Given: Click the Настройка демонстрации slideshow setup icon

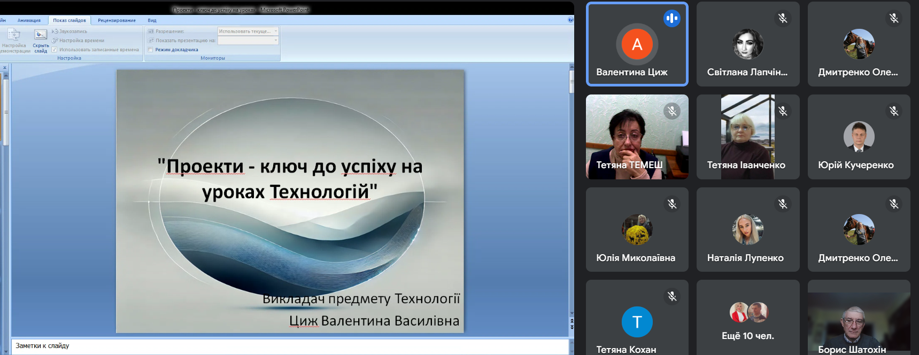Looking at the screenshot, I should coord(14,35).
